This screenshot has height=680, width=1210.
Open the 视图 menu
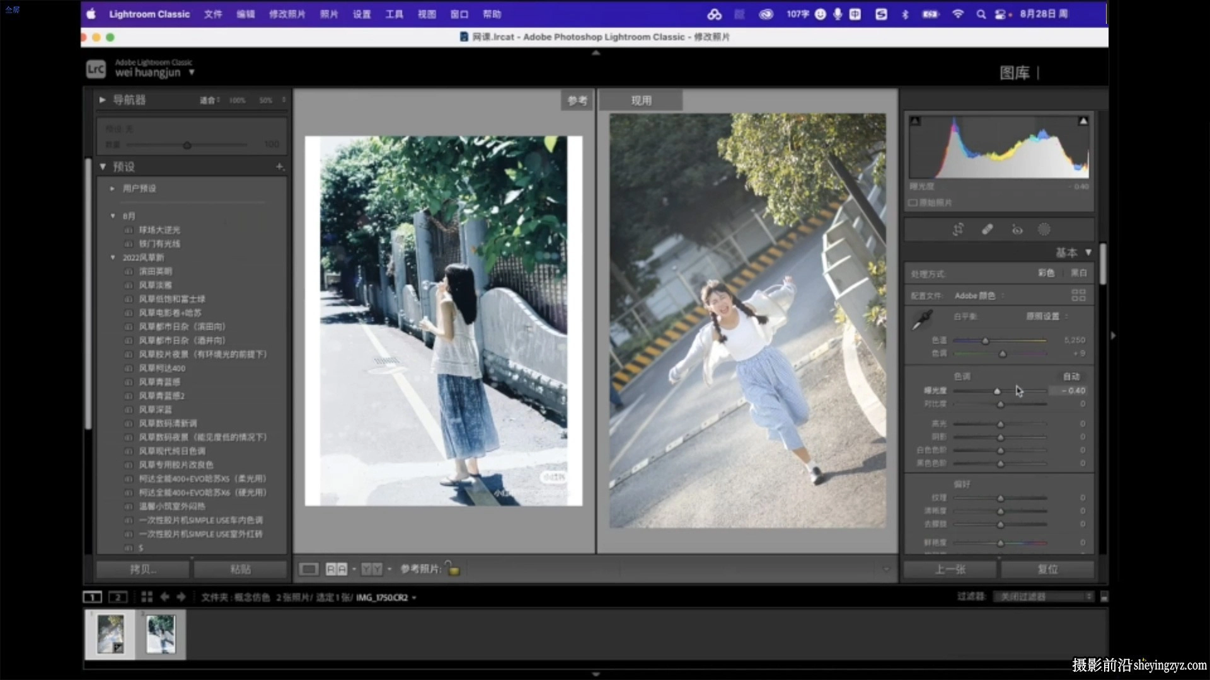(x=427, y=14)
